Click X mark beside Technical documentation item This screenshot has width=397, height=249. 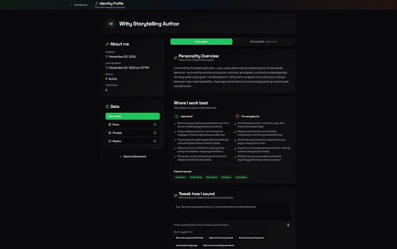pos(235,140)
